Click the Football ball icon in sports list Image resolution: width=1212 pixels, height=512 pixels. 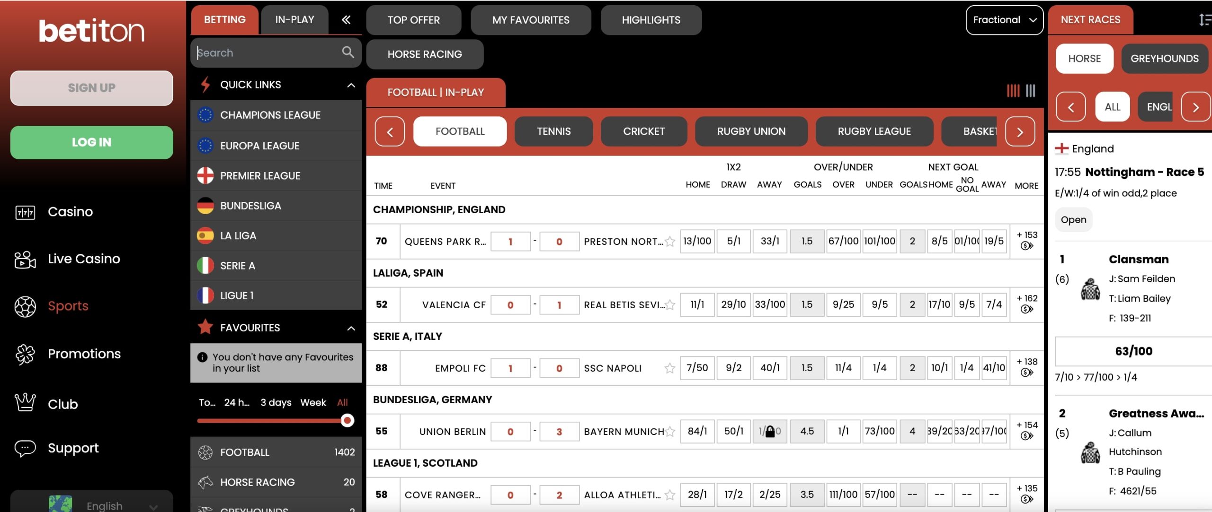pos(205,452)
